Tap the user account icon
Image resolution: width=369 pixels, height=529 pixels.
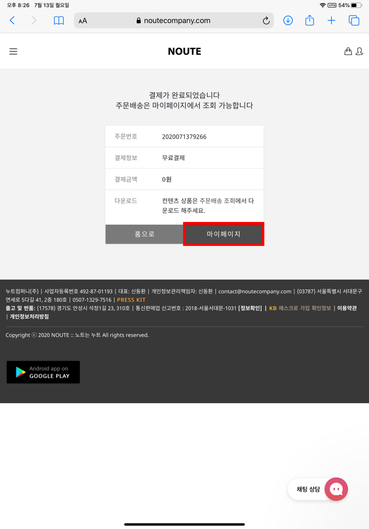coord(359,51)
